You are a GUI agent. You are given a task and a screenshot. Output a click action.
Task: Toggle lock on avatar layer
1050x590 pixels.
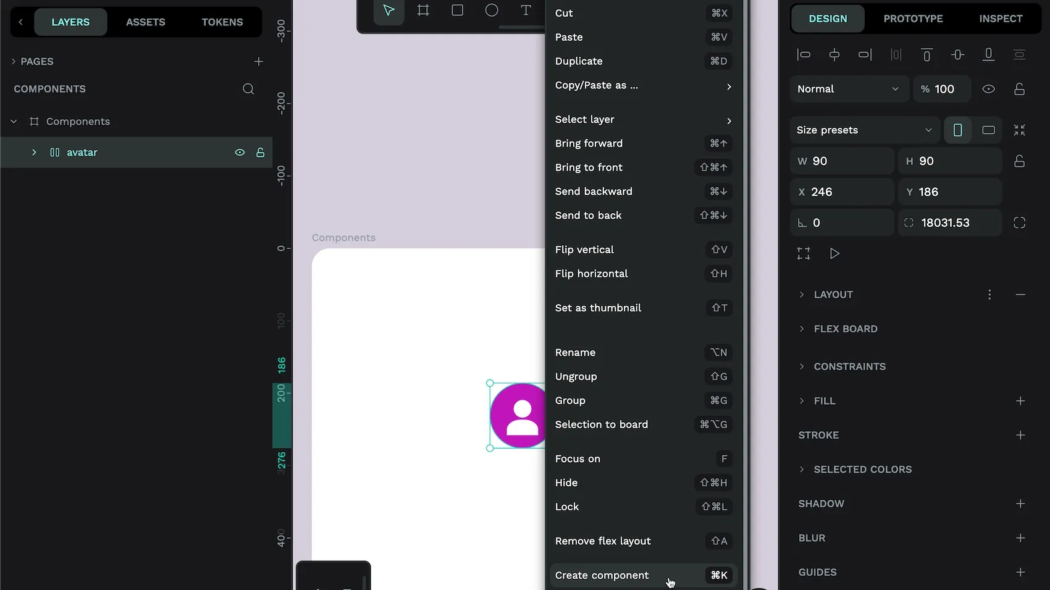[x=261, y=153]
